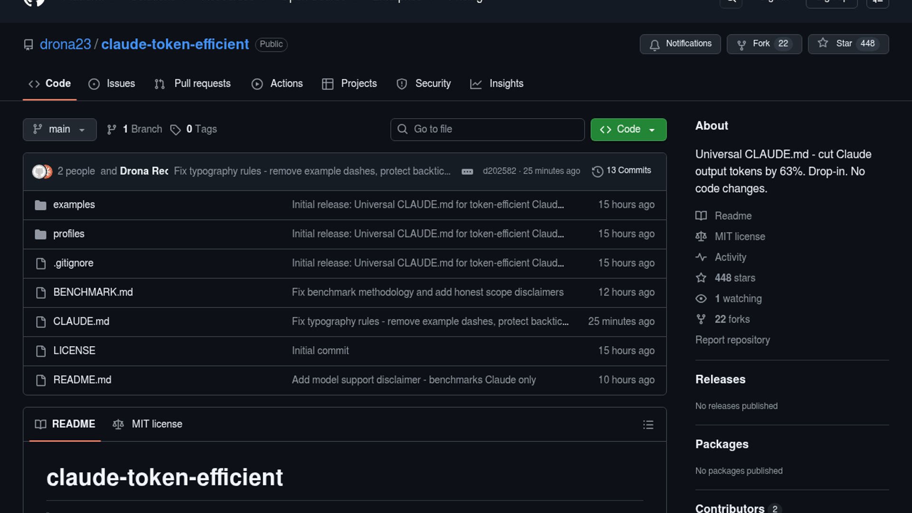Click the tags label icon
912x513 pixels.
click(x=175, y=130)
